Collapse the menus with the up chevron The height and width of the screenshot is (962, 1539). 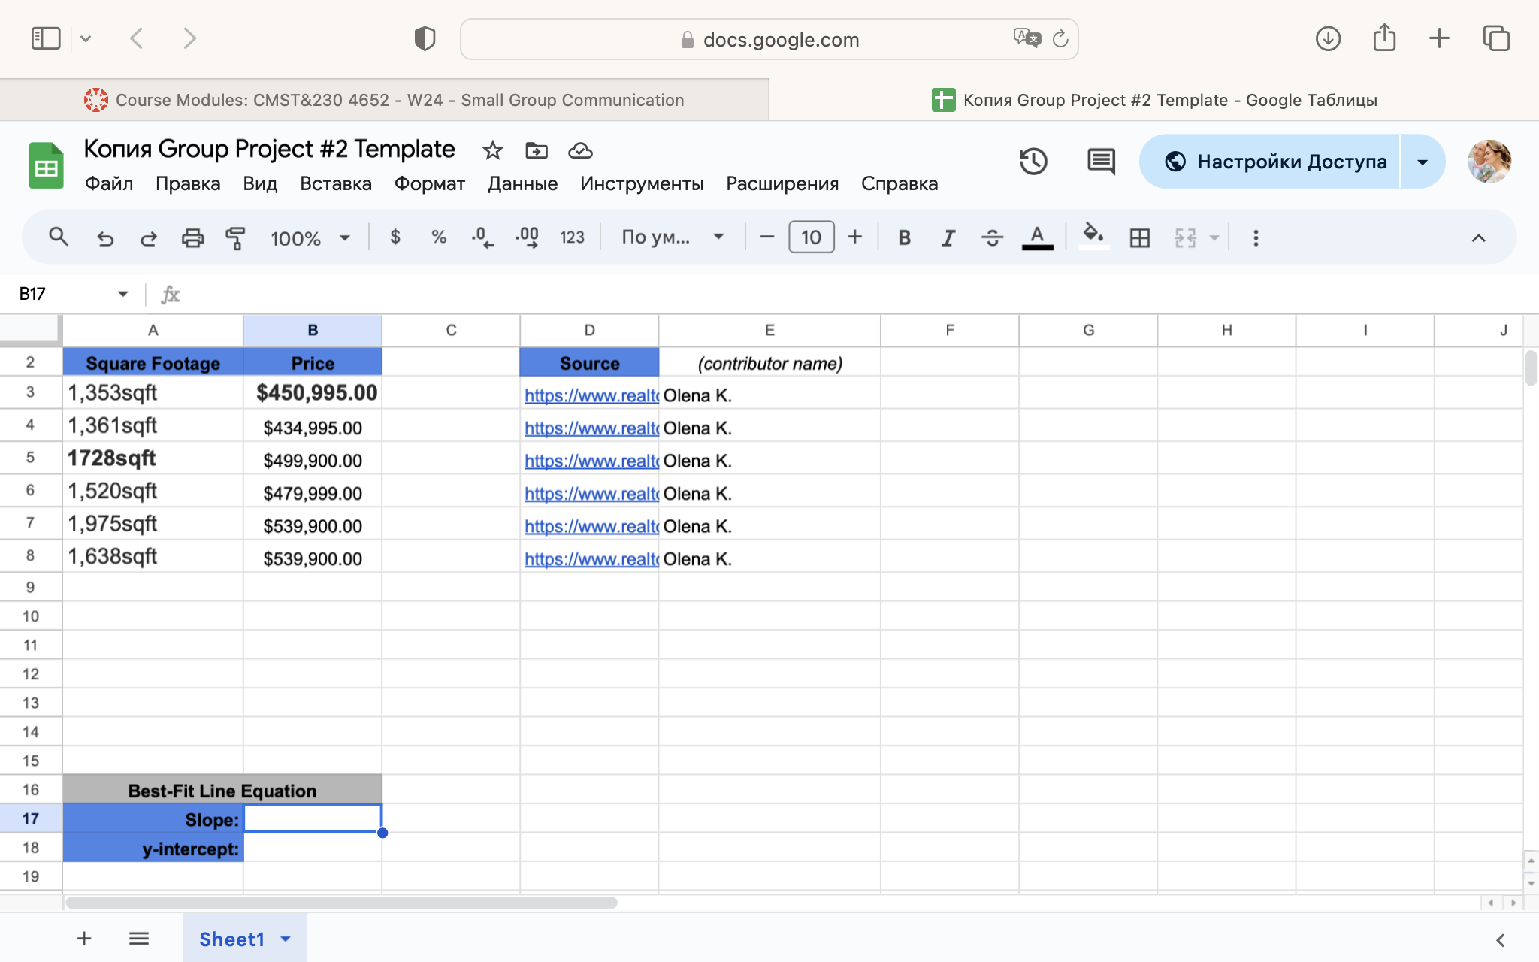coord(1478,238)
